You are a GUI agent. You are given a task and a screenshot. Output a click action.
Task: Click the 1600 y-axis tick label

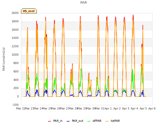click(x=15, y=30)
